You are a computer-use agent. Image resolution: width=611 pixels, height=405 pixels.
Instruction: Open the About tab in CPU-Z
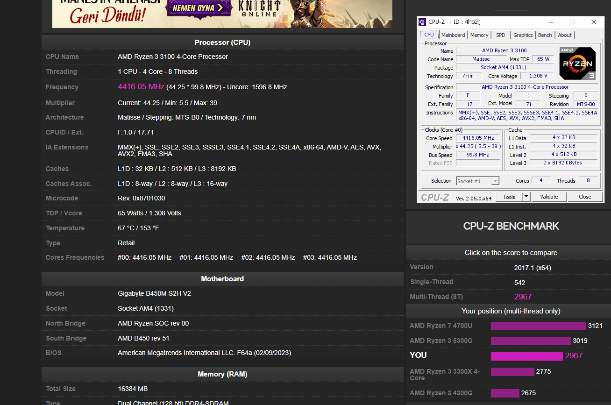click(x=564, y=35)
